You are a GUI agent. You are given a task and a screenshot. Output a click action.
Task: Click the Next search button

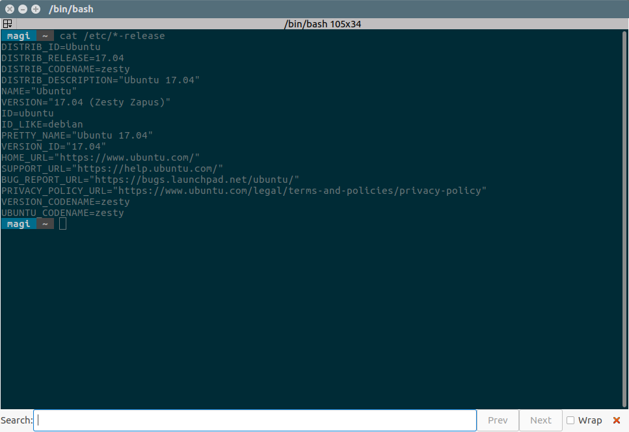(x=541, y=420)
